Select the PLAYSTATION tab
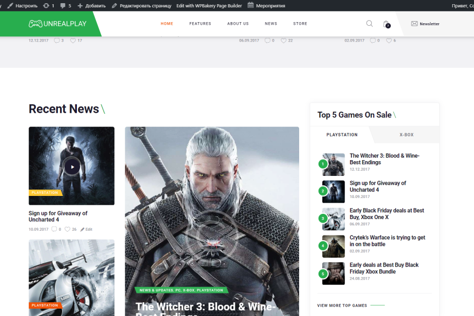Viewport: 474px width, 316px height. coord(342,135)
